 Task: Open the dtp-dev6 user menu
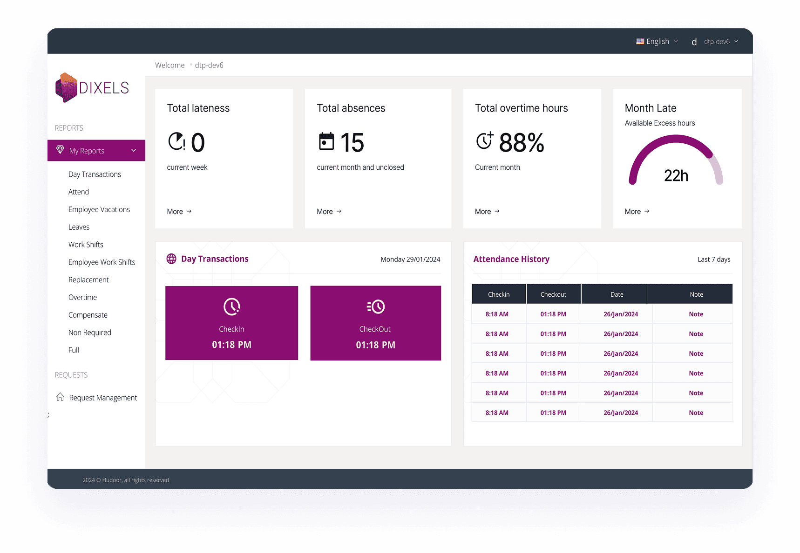click(x=715, y=41)
